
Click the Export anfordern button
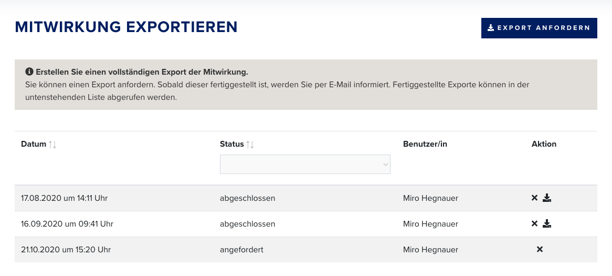[x=539, y=28]
